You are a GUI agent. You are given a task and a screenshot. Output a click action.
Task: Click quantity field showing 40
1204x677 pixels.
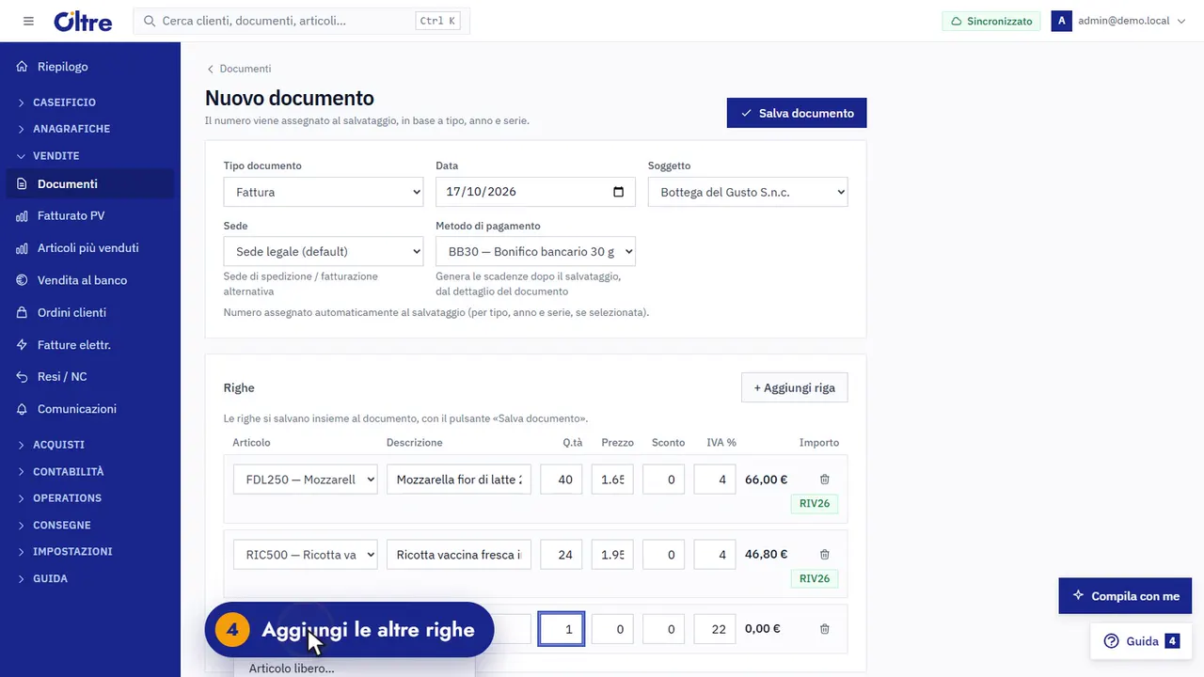click(x=562, y=480)
